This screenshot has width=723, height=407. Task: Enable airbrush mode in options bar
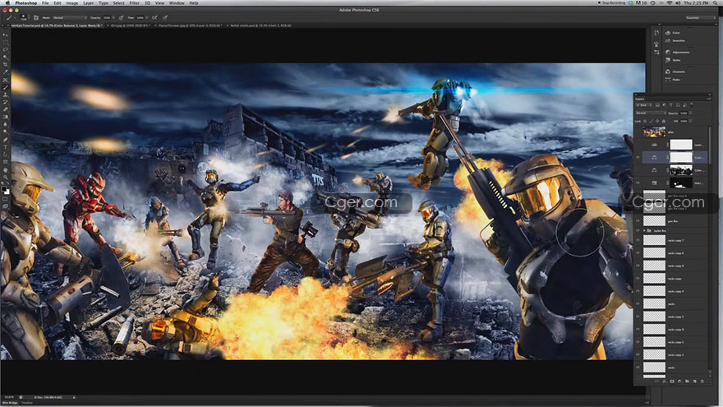[x=154, y=17]
